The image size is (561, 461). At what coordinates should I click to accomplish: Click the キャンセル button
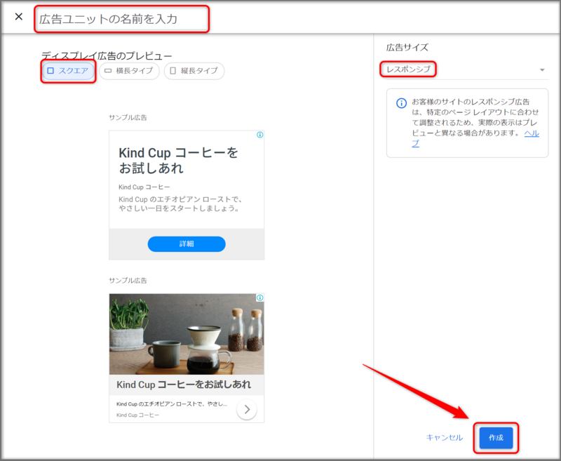click(x=445, y=438)
